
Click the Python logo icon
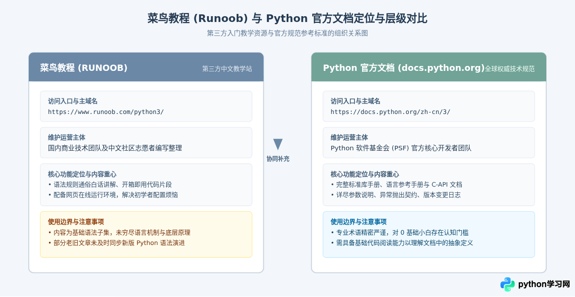pyautogui.click(x=508, y=284)
